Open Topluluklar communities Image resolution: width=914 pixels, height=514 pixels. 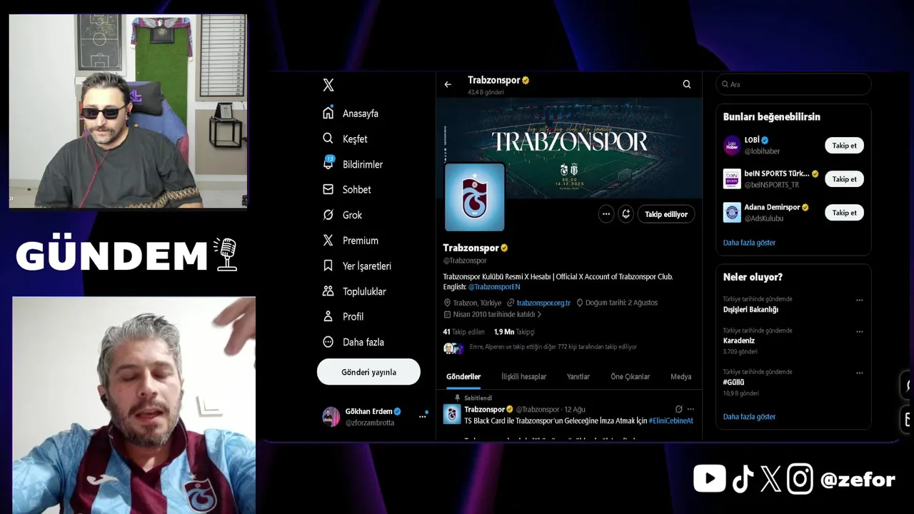click(354, 291)
